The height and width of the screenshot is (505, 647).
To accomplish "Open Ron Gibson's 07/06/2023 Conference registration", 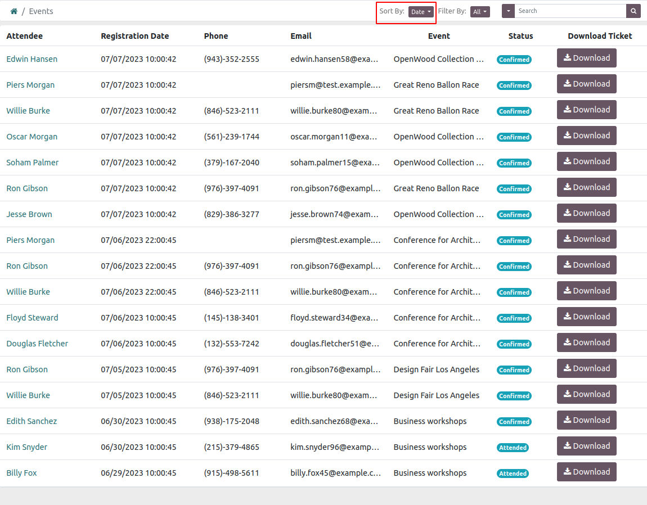I will click(x=27, y=266).
